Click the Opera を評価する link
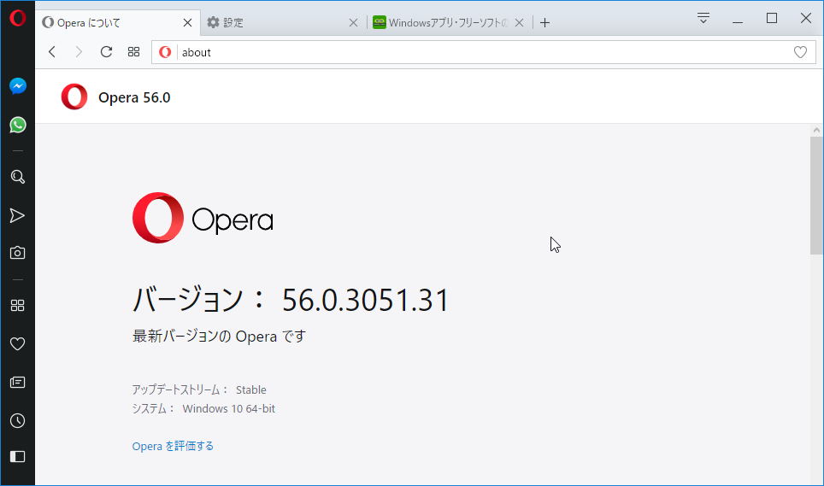Screen dimensions: 824x486 [173, 446]
